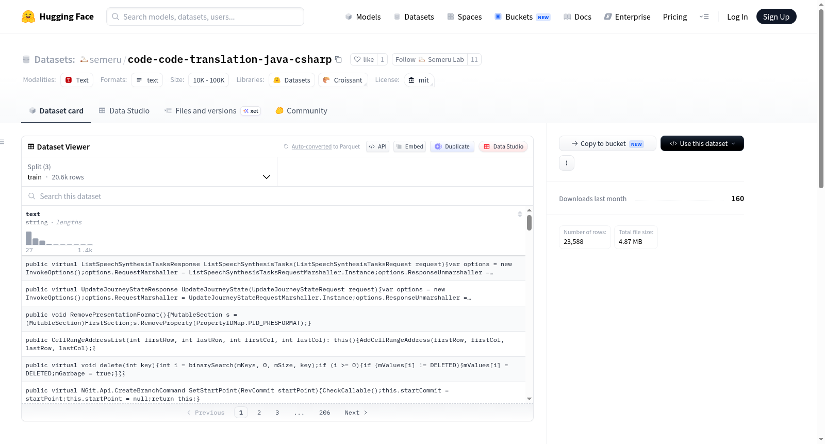Open the left sidebar menu icon
Viewport: 825px width, 444px height.
(2, 142)
